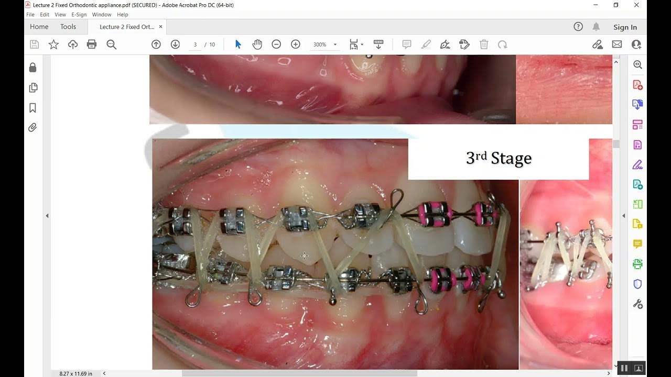The height and width of the screenshot is (377, 671).
Task: Open the green Compare Files tool
Action: coord(637,204)
